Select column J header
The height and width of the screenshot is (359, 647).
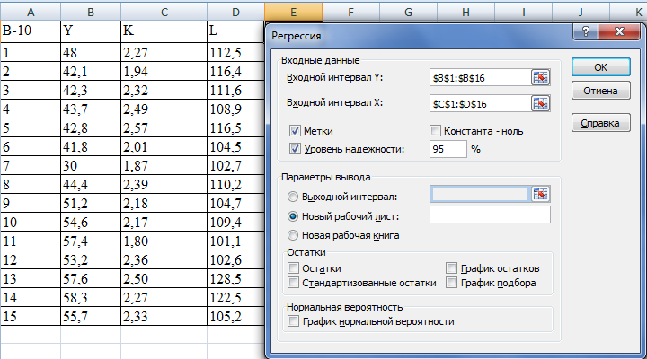(x=581, y=13)
